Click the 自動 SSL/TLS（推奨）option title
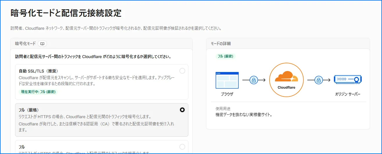 tap(39, 71)
